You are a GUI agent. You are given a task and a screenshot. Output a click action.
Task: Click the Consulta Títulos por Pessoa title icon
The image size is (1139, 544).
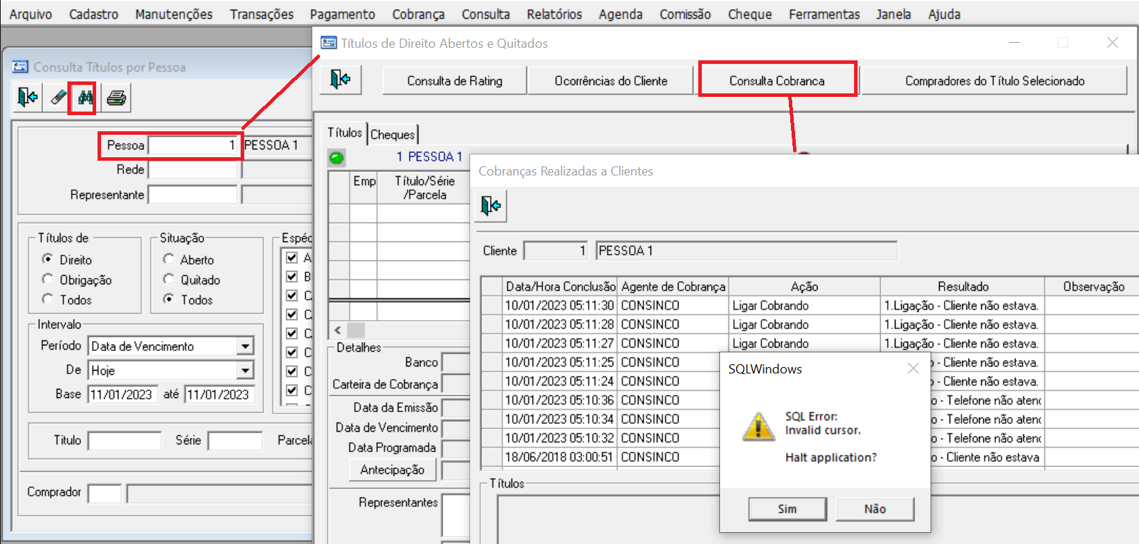point(20,67)
